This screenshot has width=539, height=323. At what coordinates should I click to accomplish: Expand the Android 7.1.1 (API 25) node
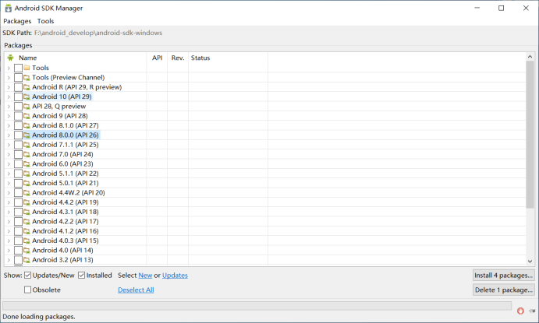9,145
